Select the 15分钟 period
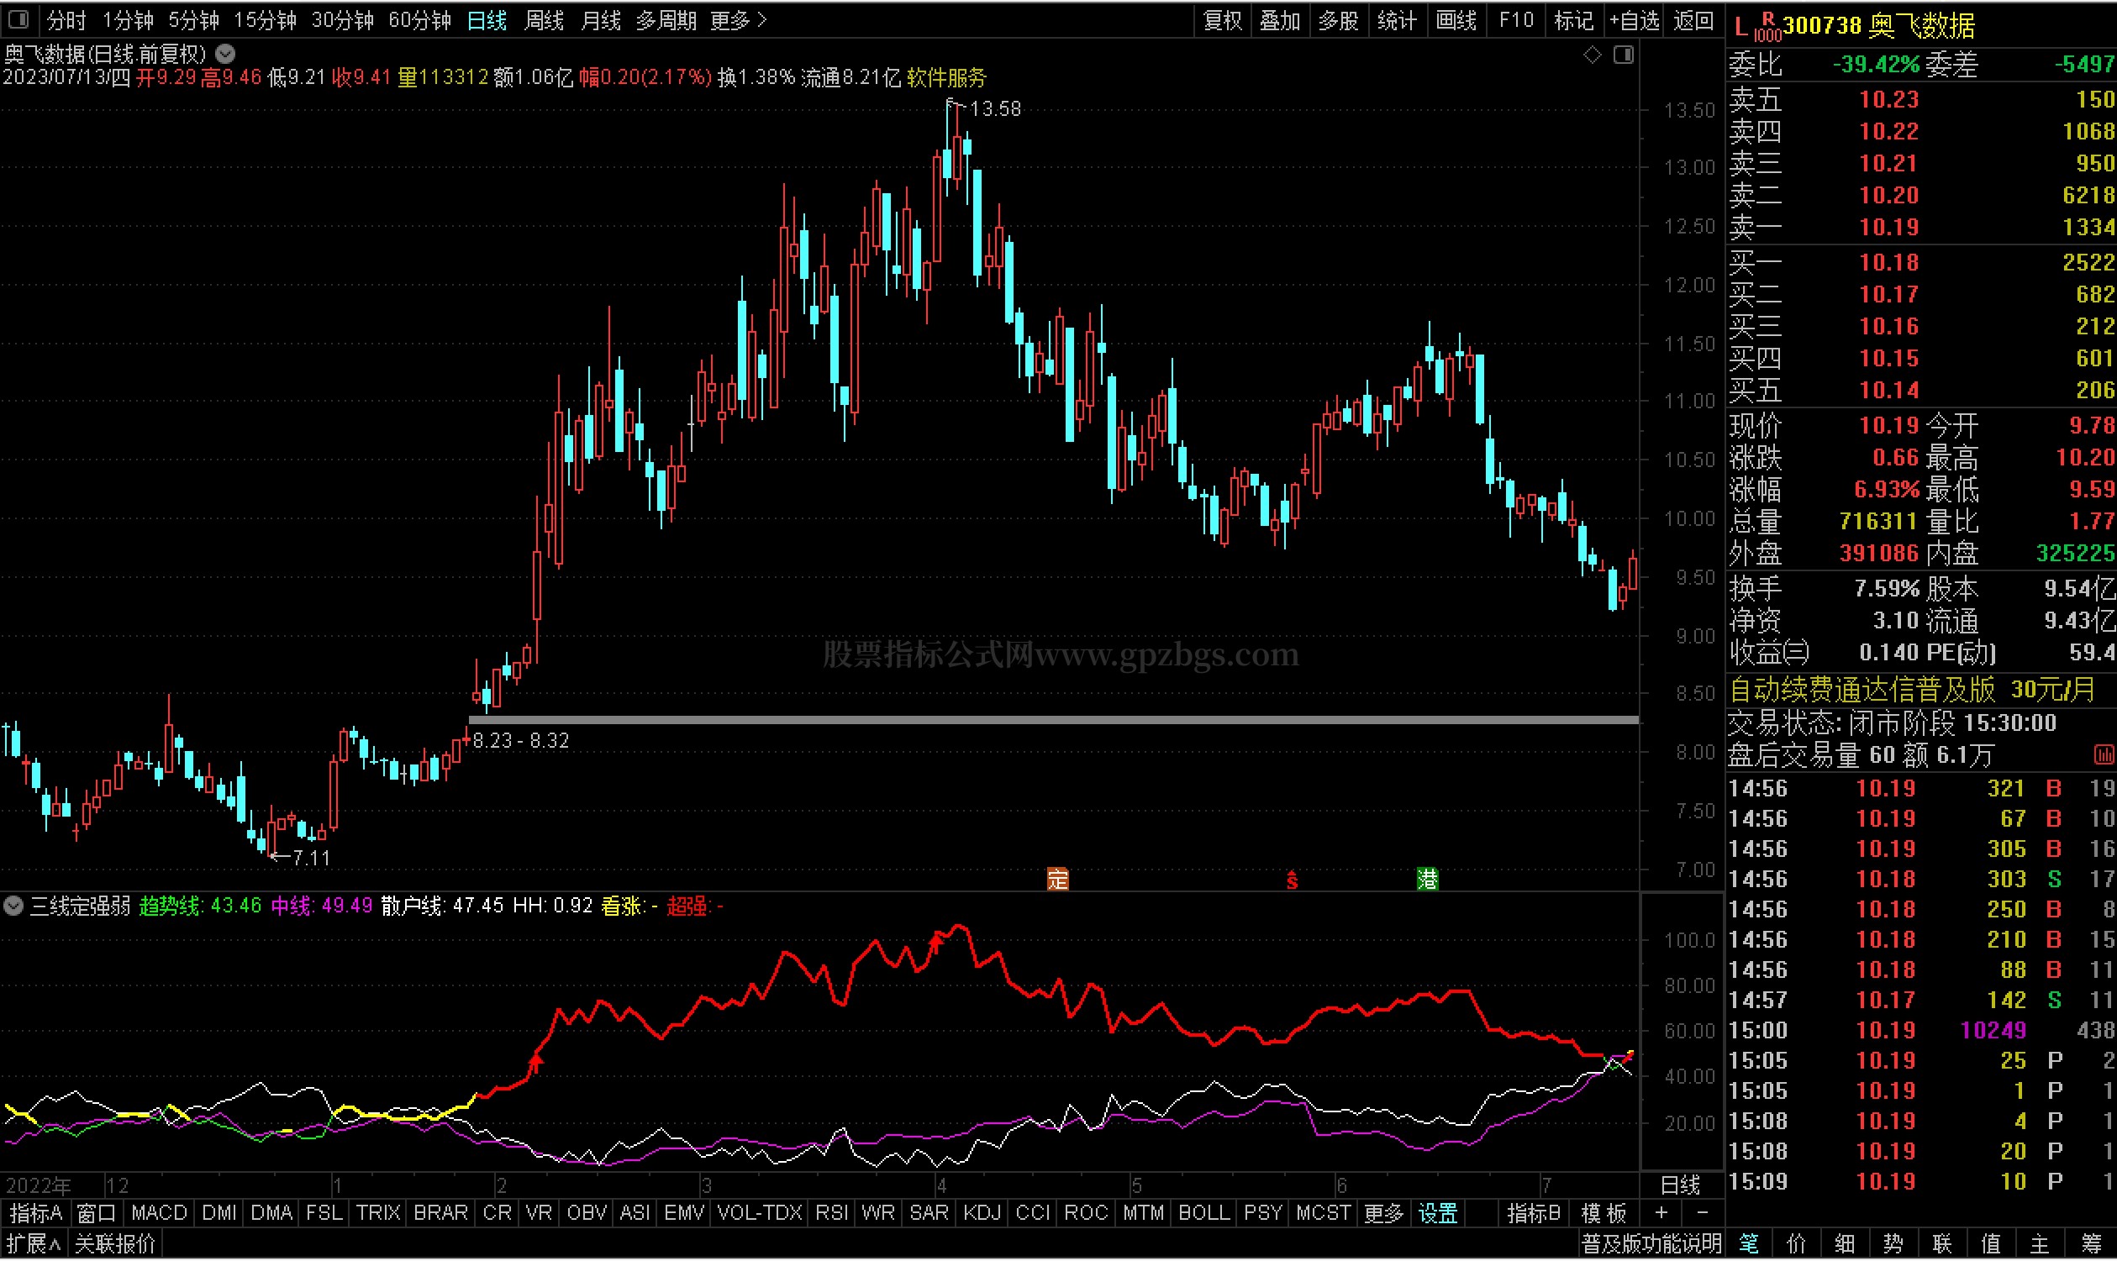 (264, 19)
